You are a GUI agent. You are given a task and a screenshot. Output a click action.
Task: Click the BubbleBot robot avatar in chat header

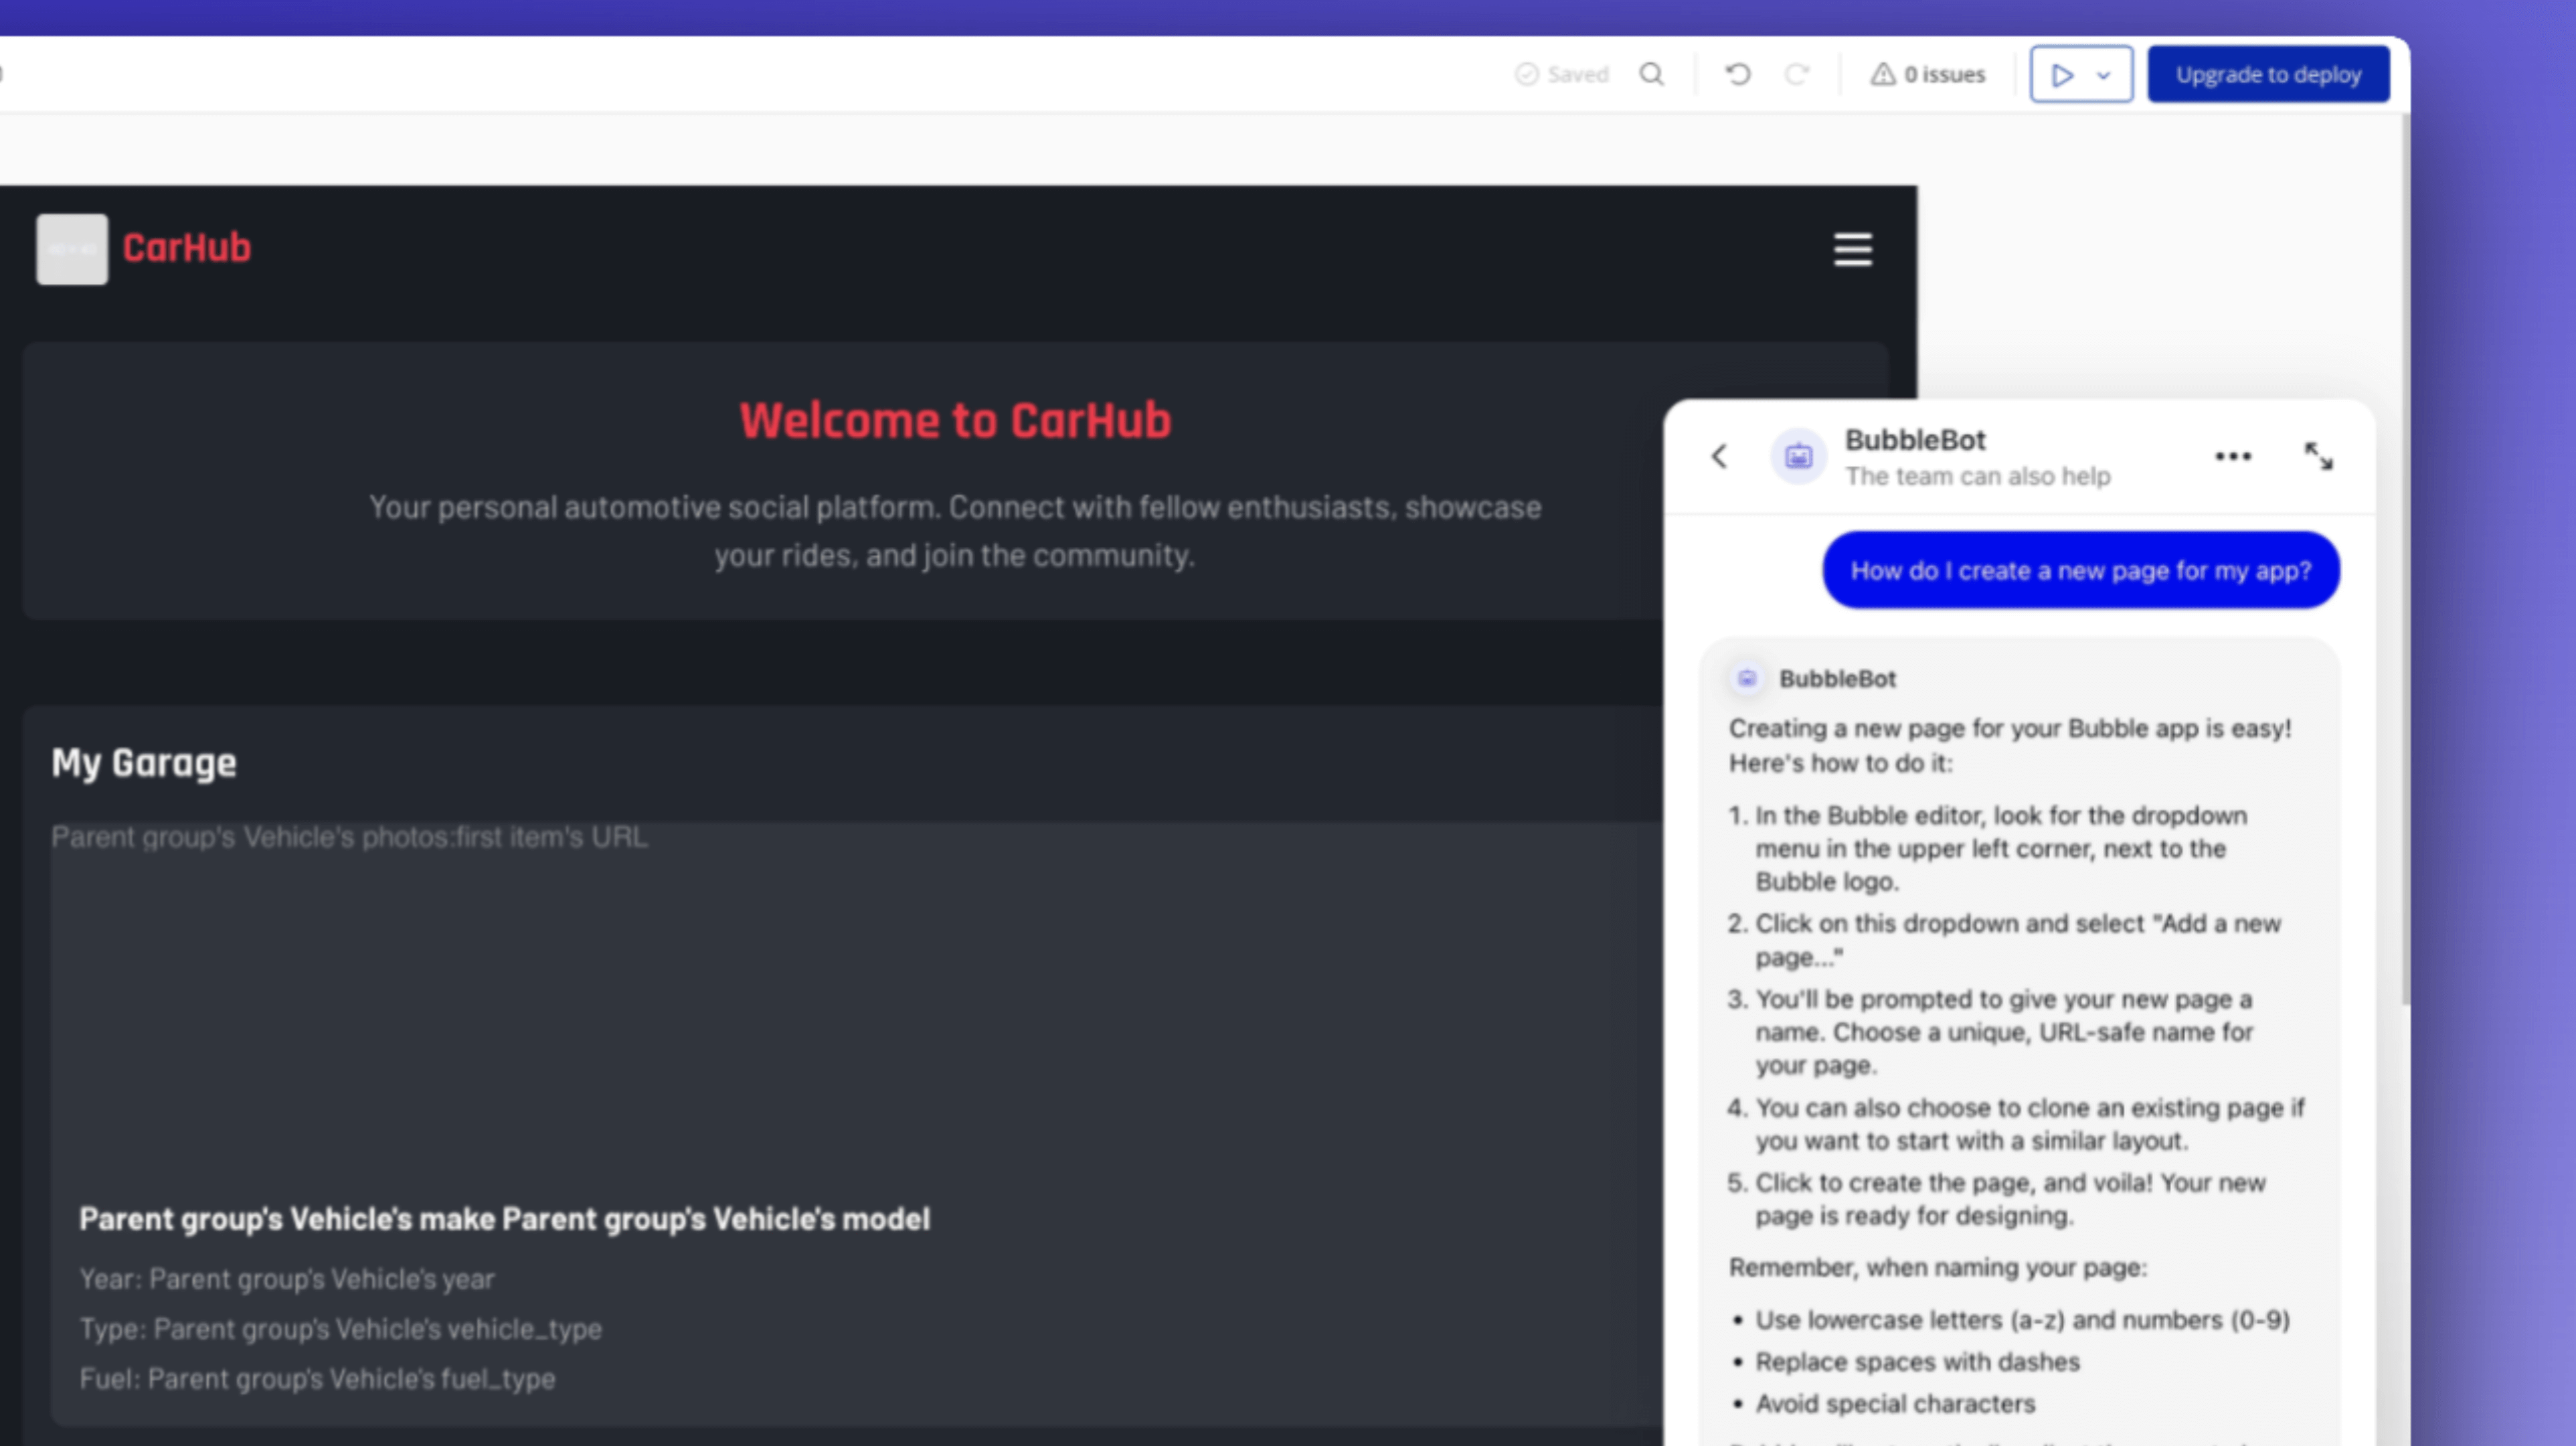click(1797, 456)
